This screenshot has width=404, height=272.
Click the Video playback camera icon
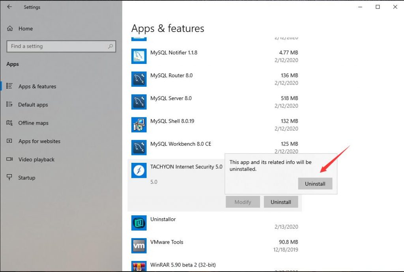pos(9,159)
